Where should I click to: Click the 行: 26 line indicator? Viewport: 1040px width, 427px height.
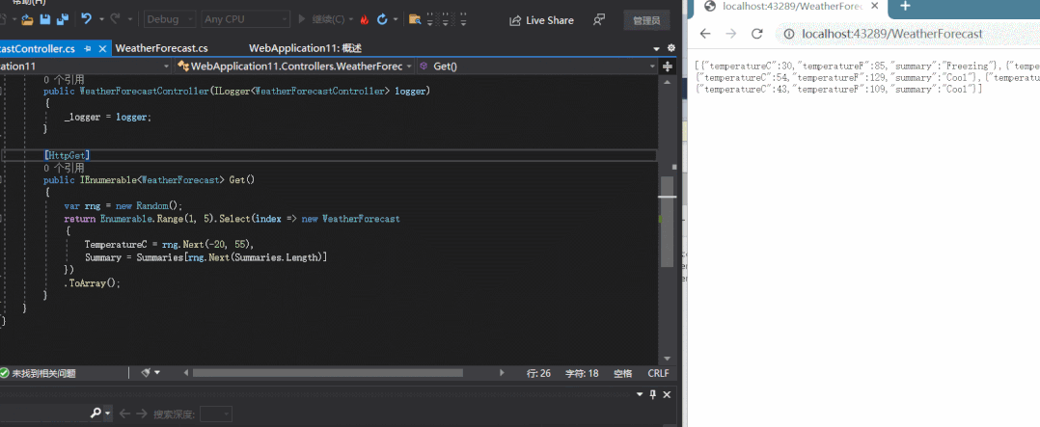[x=538, y=373]
